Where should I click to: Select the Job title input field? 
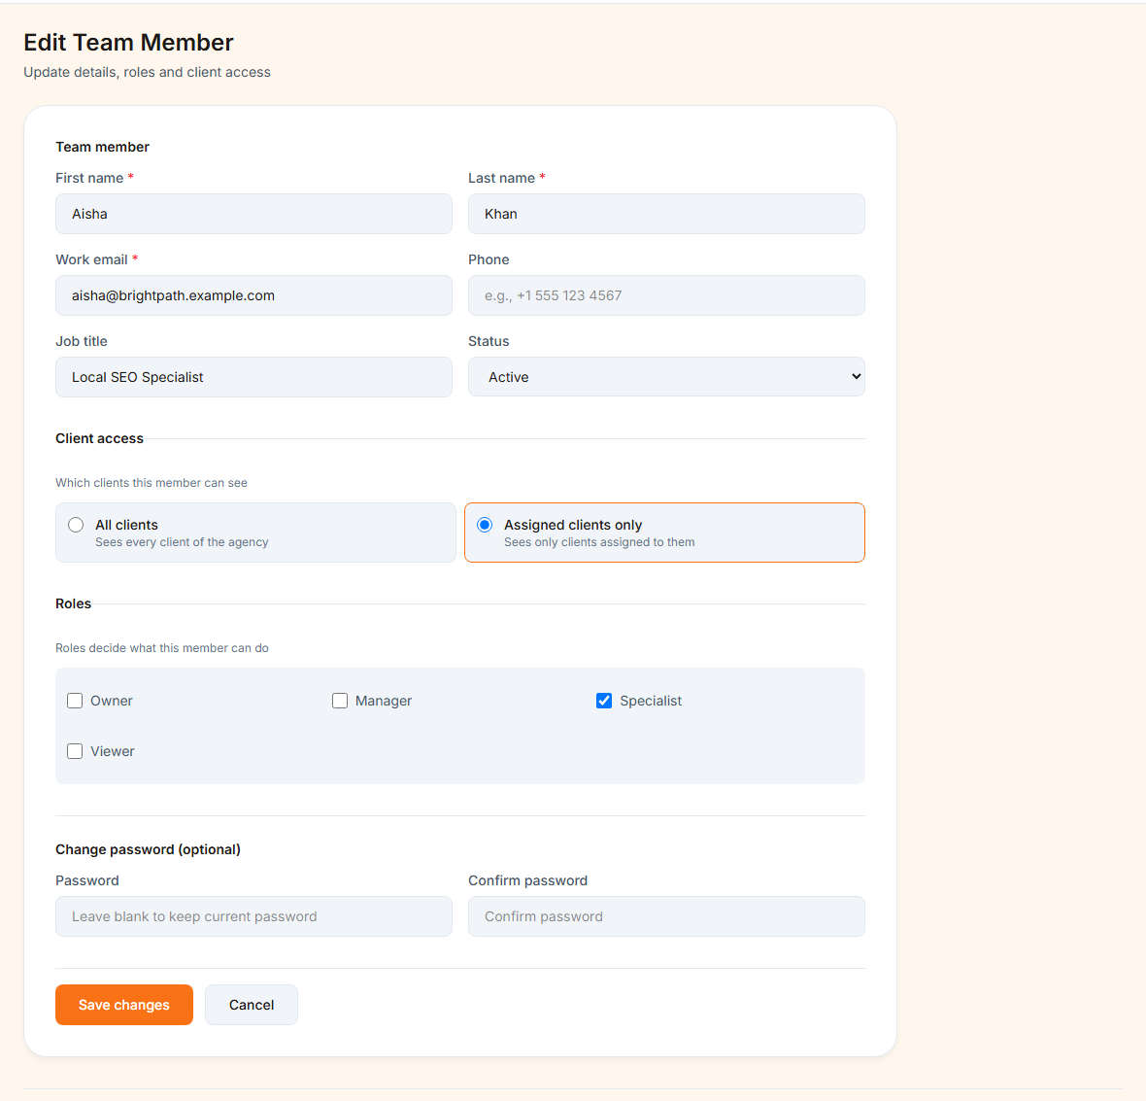(253, 377)
